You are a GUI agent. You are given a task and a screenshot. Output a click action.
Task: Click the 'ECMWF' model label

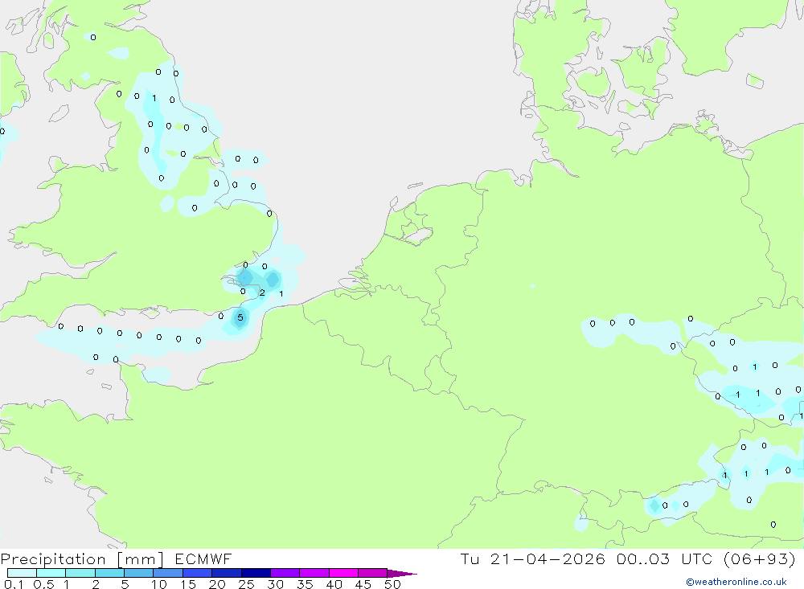pyautogui.click(x=203, y=559)
